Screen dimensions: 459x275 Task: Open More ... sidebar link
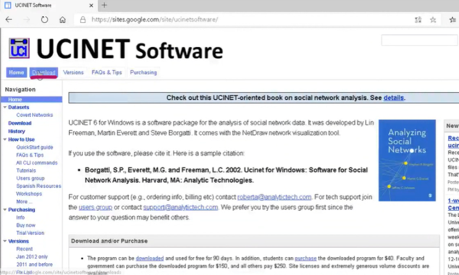(24, 202)
